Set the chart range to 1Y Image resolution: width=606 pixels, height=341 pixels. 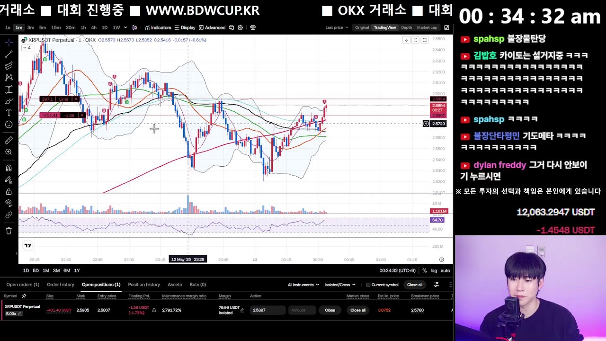[77, 270]
